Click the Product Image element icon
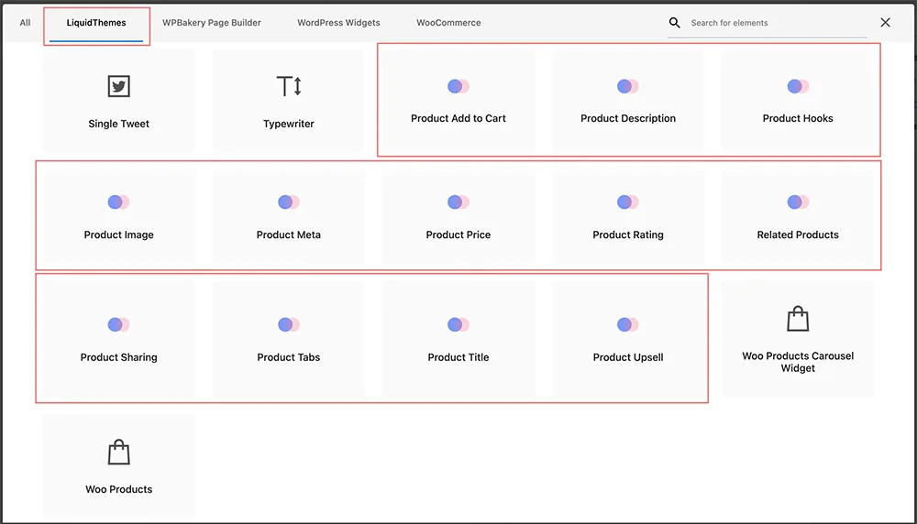Screen dimensions: 917x524 coord(118,202)
